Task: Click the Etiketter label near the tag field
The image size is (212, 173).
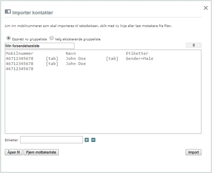Action: (x=11, y=140)
